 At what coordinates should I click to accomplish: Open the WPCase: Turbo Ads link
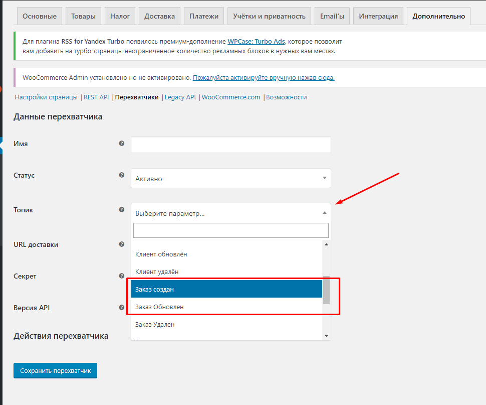click(256, 41)
